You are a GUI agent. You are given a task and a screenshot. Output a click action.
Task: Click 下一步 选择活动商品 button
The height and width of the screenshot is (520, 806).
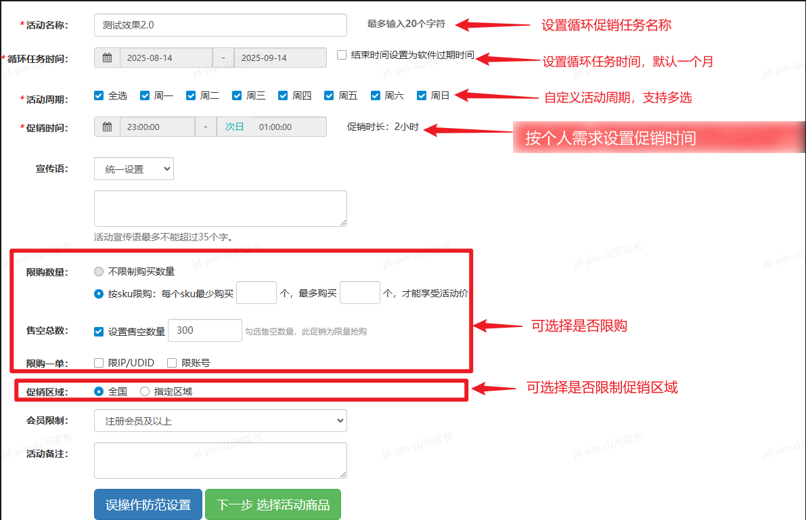(x=273, y=505)
